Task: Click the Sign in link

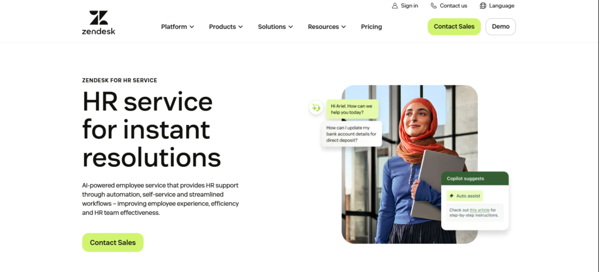Action: (x=405, y=6)
